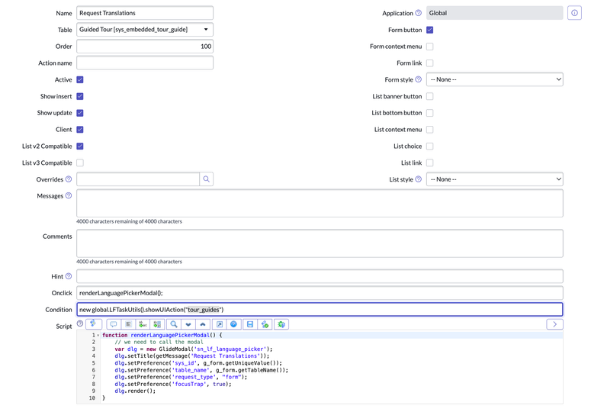This screenshot has height=412, width=604.
Task: Click line number 10 in script gutter
Action: [x=92, y=398]
